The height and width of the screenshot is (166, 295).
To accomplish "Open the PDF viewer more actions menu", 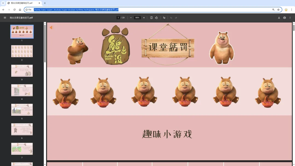I will tap(290, 18).
